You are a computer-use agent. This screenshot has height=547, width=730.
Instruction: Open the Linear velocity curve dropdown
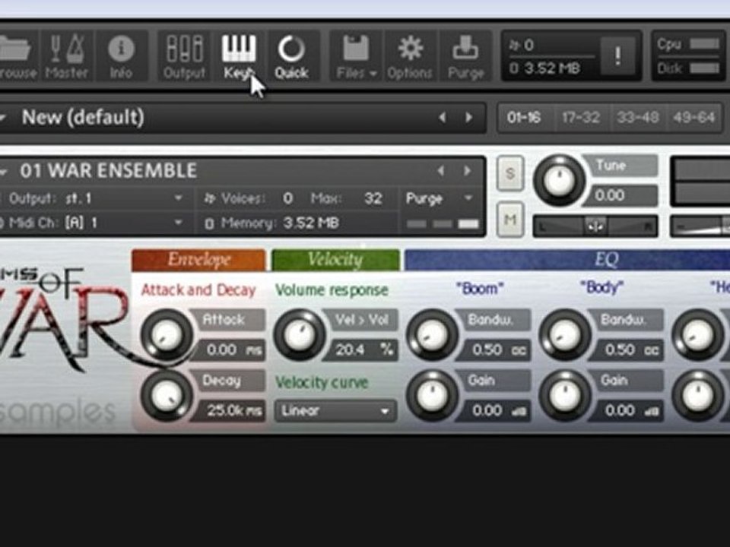click(x=335, y=411)
